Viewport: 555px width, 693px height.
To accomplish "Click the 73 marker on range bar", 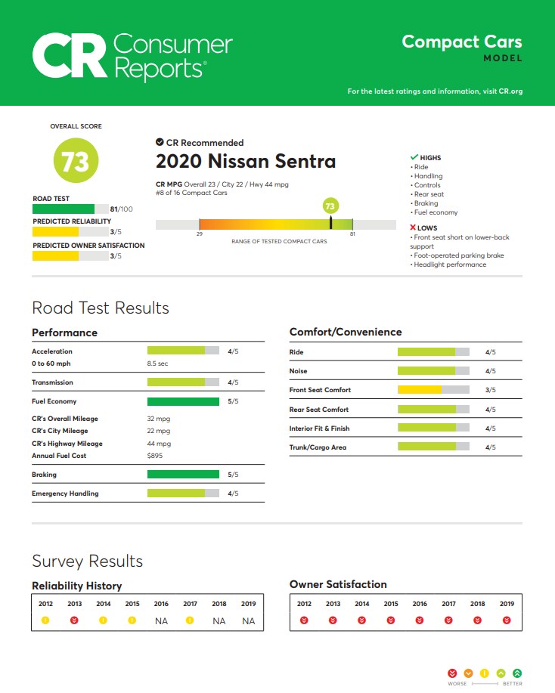I will tap(330, 206).
